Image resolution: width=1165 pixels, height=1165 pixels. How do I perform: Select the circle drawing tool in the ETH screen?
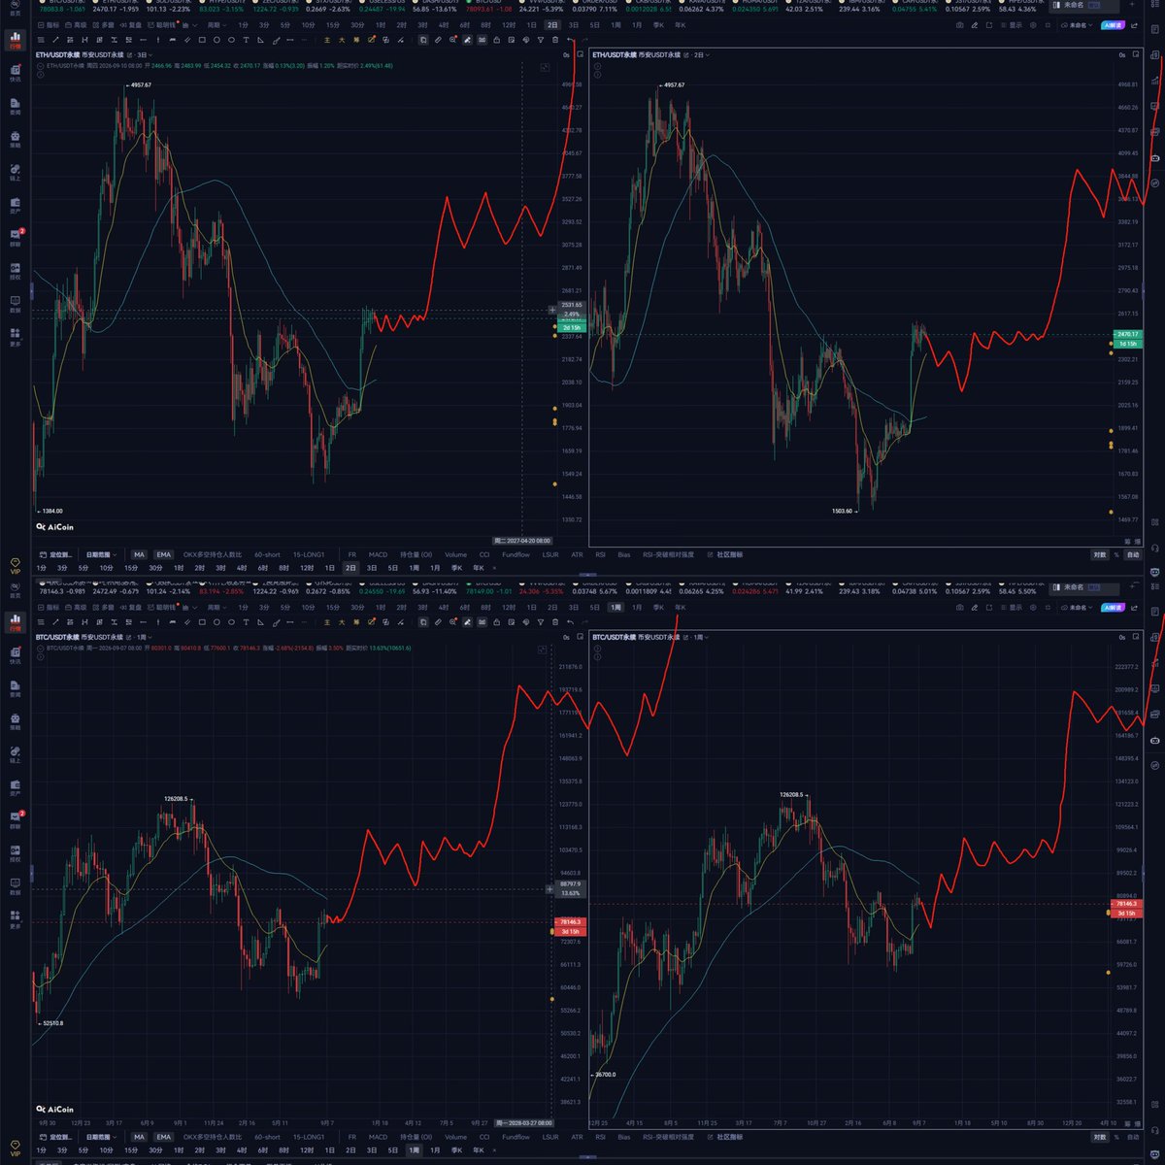pyautogui.click(x=216, y=40)
